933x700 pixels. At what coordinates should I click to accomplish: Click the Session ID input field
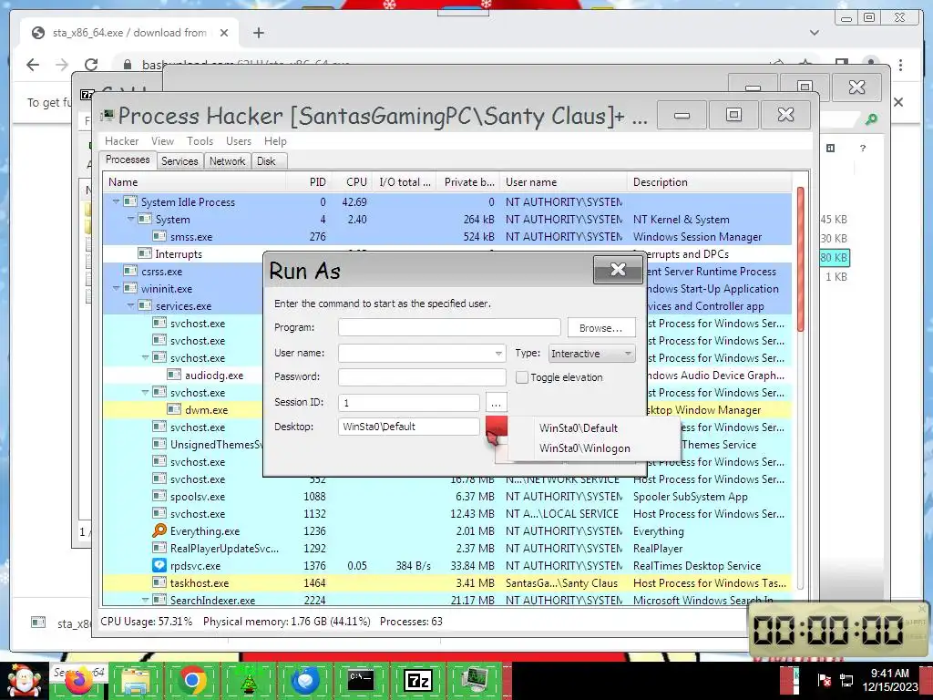point(409,402)
